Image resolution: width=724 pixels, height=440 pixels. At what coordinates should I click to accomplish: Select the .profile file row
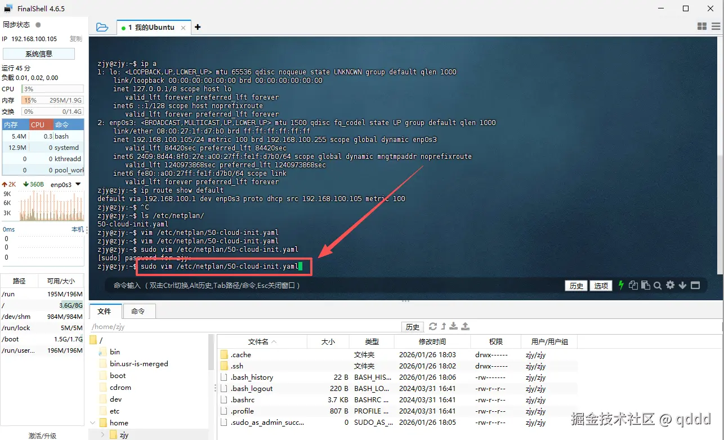click(396, 411)
